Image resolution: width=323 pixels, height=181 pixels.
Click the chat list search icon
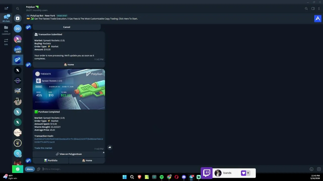pyautogui.click(x=18, y=9)
